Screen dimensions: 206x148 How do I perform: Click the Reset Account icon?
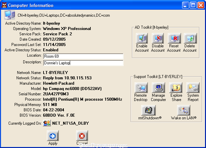point(174,38)
